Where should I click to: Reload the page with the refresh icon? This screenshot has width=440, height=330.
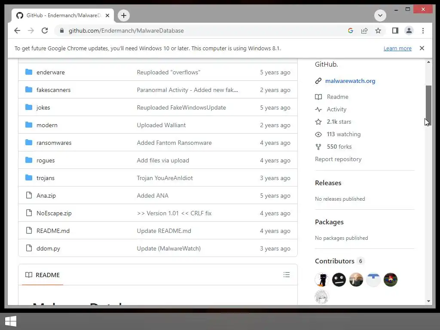point(45,31)
